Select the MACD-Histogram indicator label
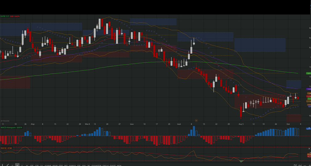Screen dimensions: 311x166 click(x=8, y=128)
